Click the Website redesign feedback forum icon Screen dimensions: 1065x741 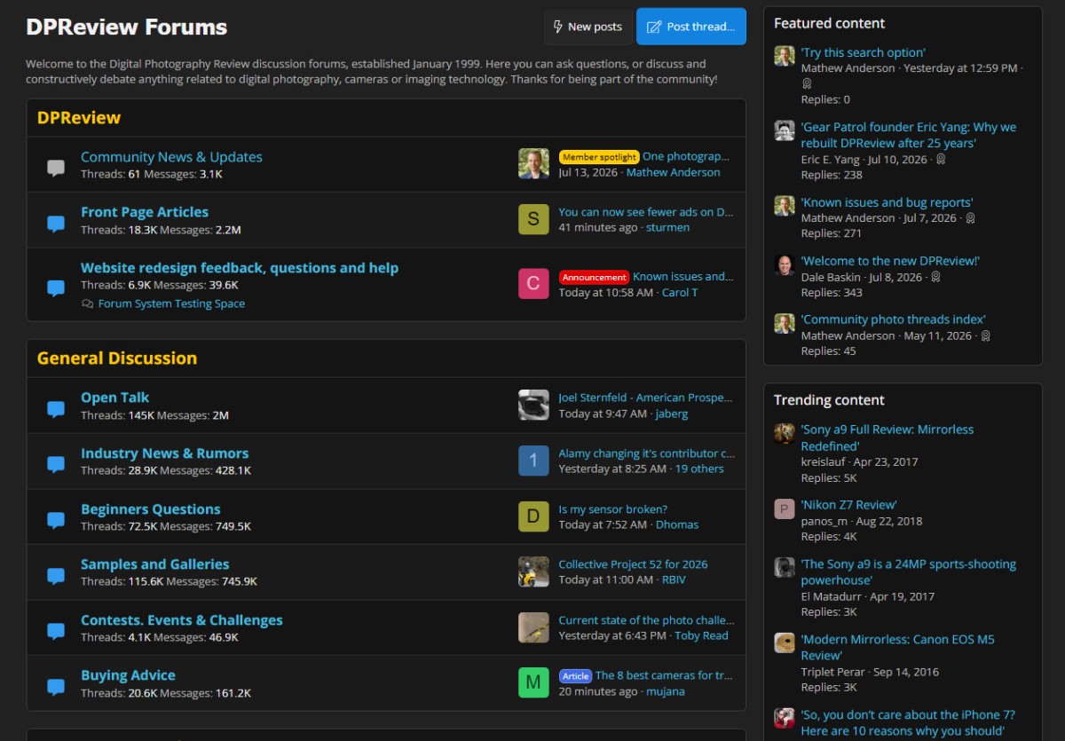56,288
